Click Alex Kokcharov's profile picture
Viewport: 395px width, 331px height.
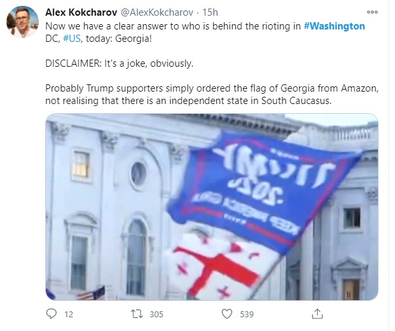[23, 22]
